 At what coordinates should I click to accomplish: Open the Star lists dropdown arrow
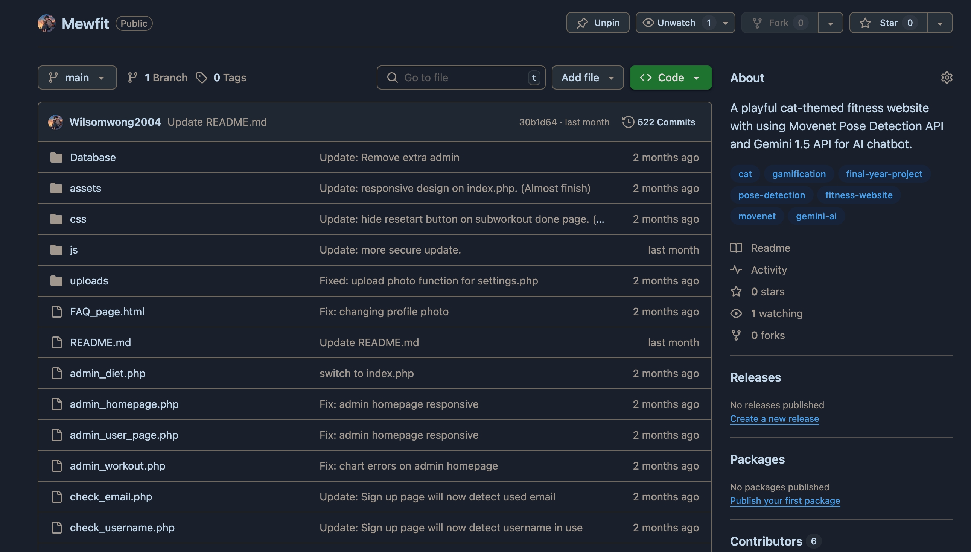[x=940, y=23]
